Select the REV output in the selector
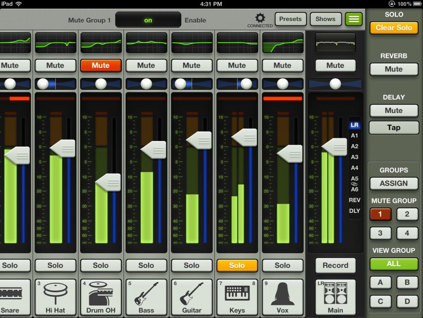This screenshot has height=318, width=423. [354, 200]
